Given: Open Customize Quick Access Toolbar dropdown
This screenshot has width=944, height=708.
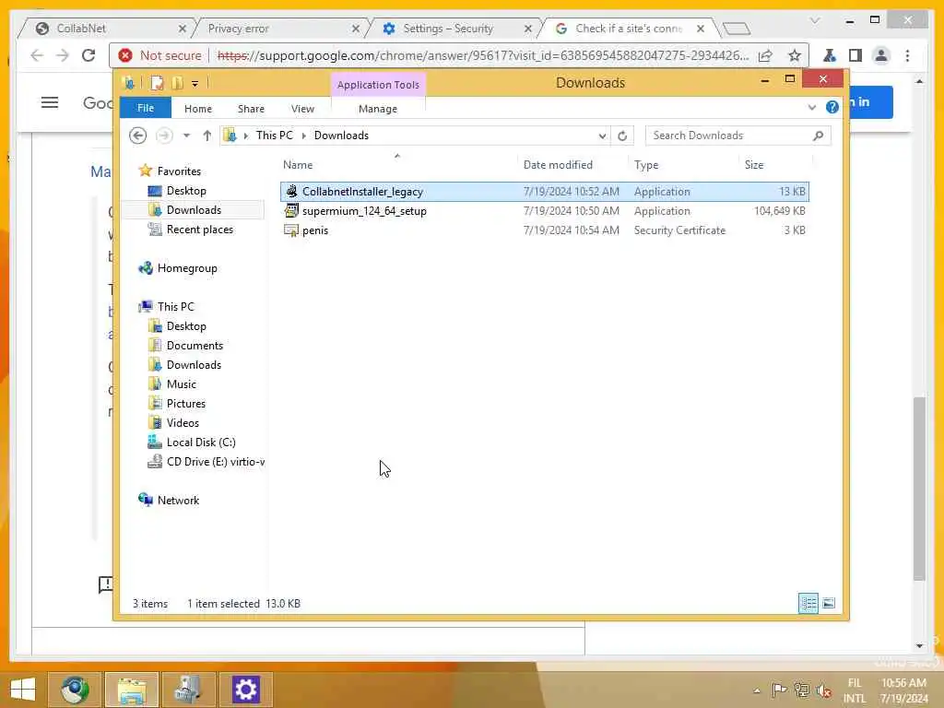Looking at the screenshot, I should (195, 84).
